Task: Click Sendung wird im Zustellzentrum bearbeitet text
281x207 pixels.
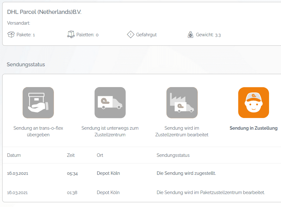Action: (x=182, y=131)
